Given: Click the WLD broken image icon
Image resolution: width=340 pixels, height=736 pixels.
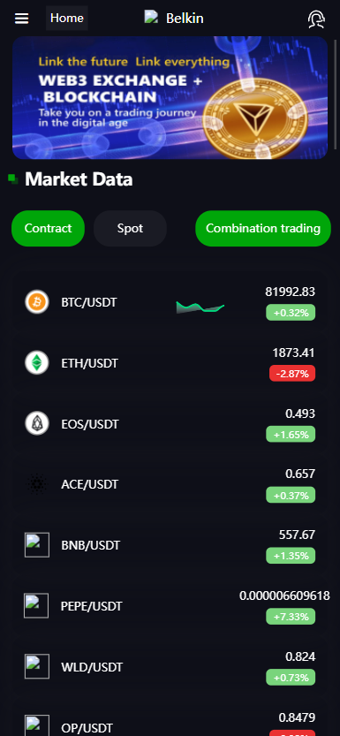Looking at the screenshot, I should [36, 666].
